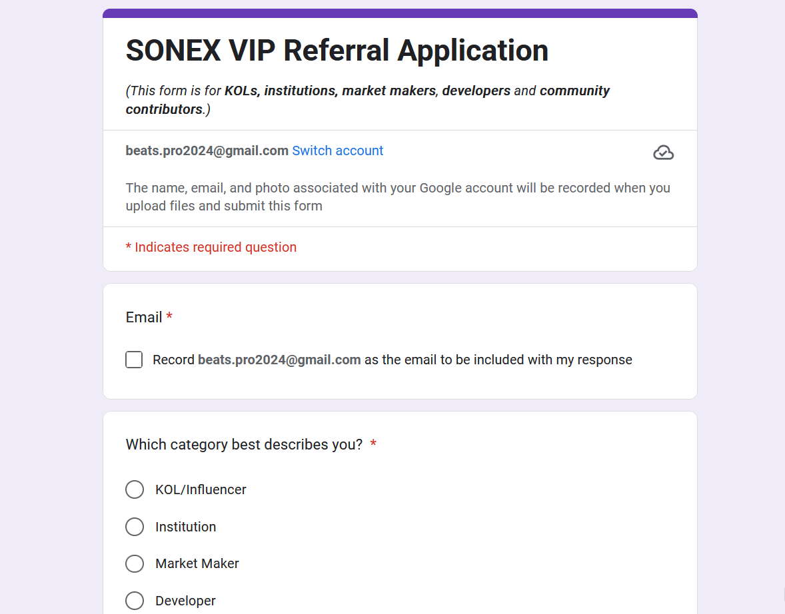
Task: Select the KOL/Influencer radio button
Action: pos(135,489)
